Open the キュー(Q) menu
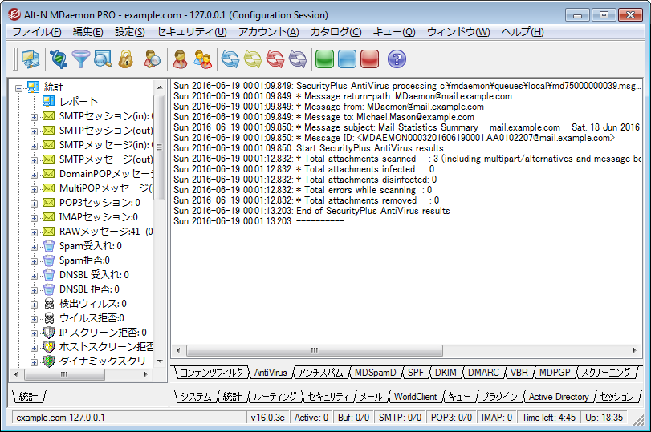This screenshot has height=432, width=651. [x=394, y=32]
